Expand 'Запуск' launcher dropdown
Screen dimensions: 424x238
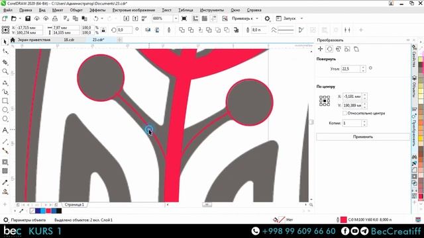[301, 19]
